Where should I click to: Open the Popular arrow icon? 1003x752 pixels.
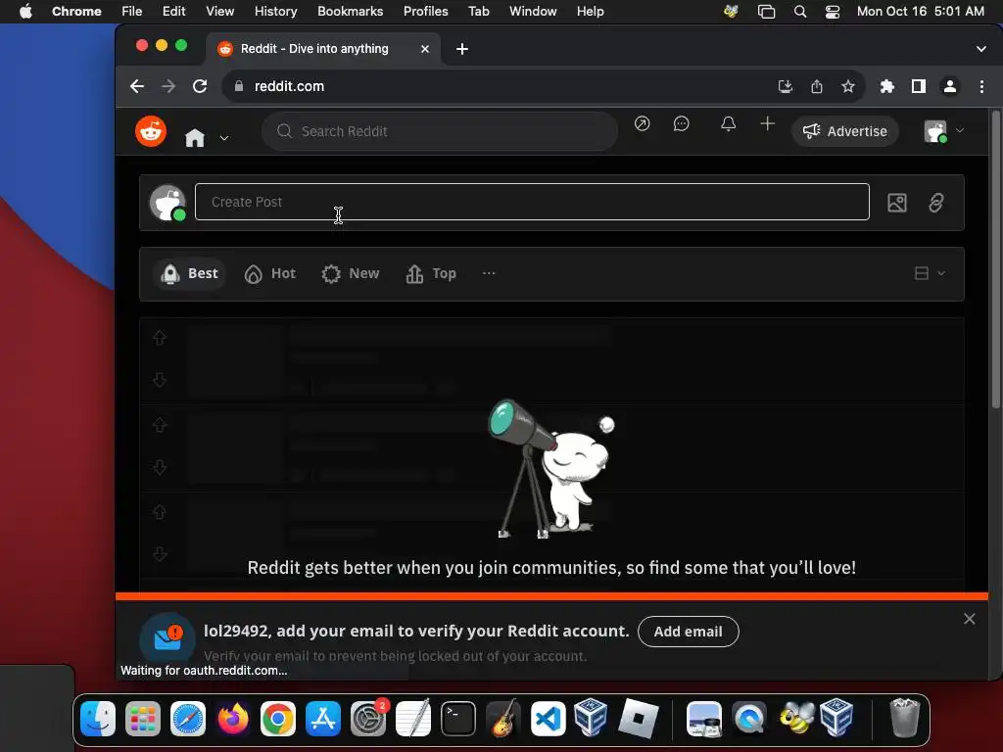point(642,123)
